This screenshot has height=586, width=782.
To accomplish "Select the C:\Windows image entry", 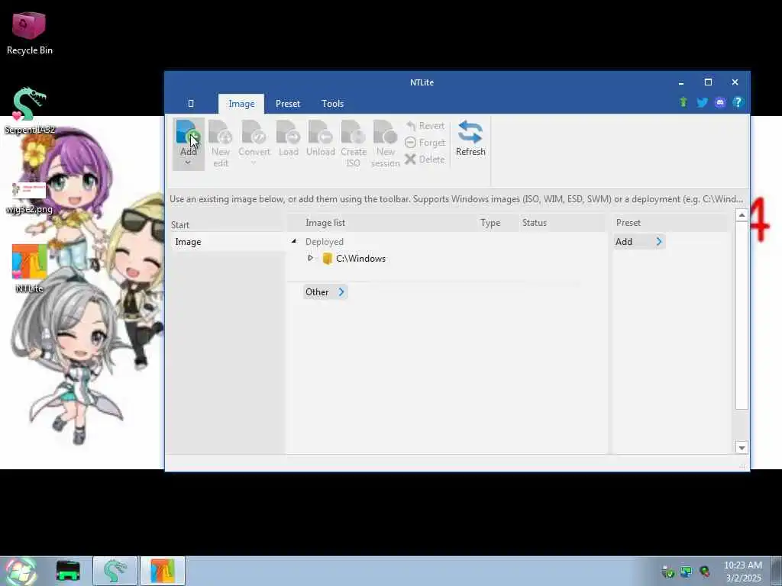I will [x=360, y=259].
